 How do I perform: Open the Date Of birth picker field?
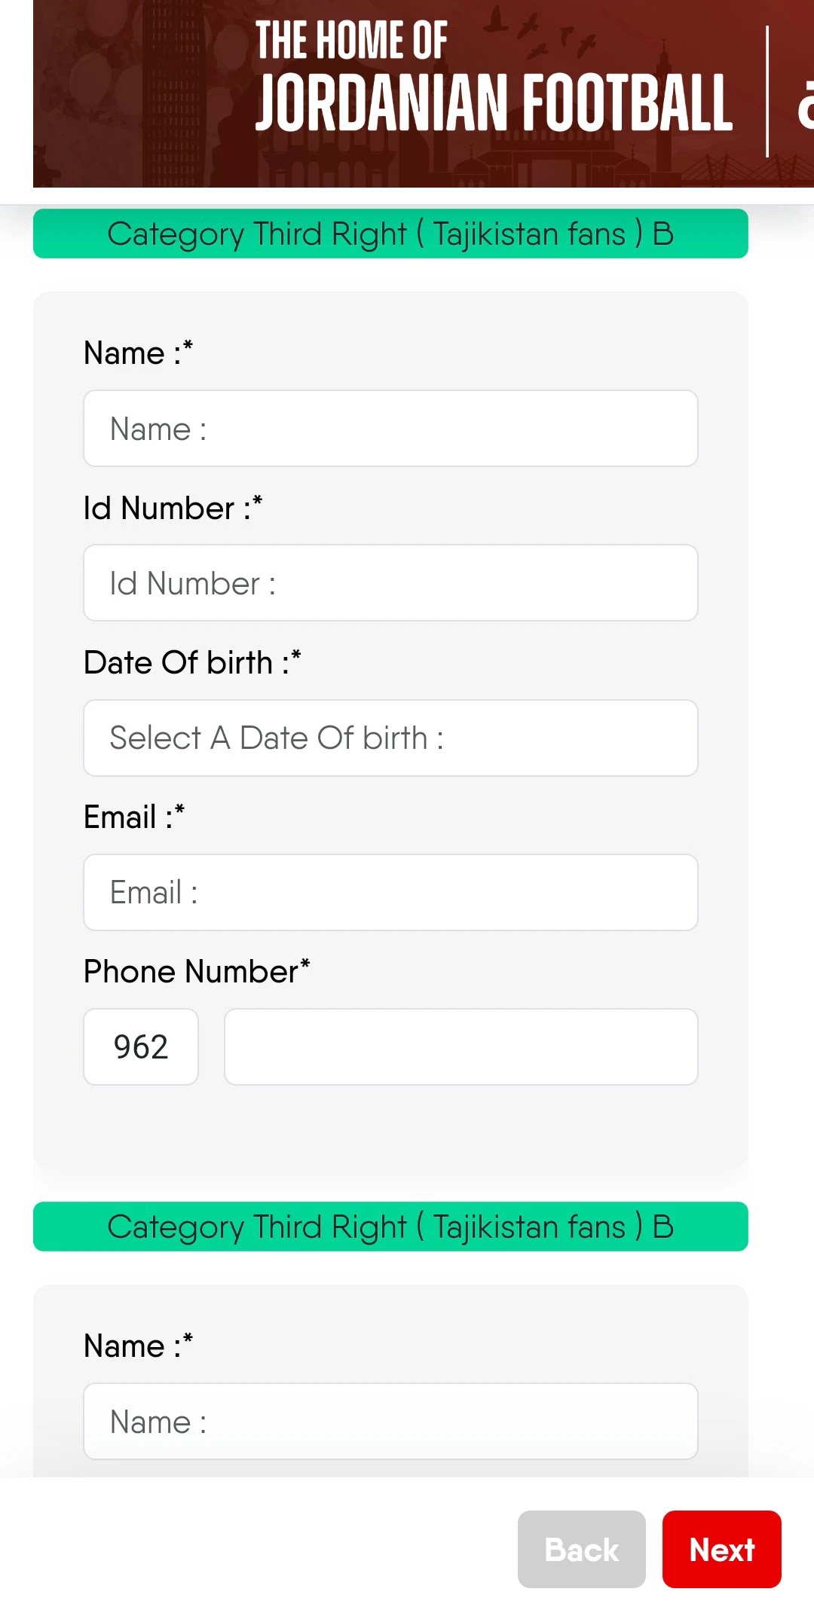coord(390,738)
